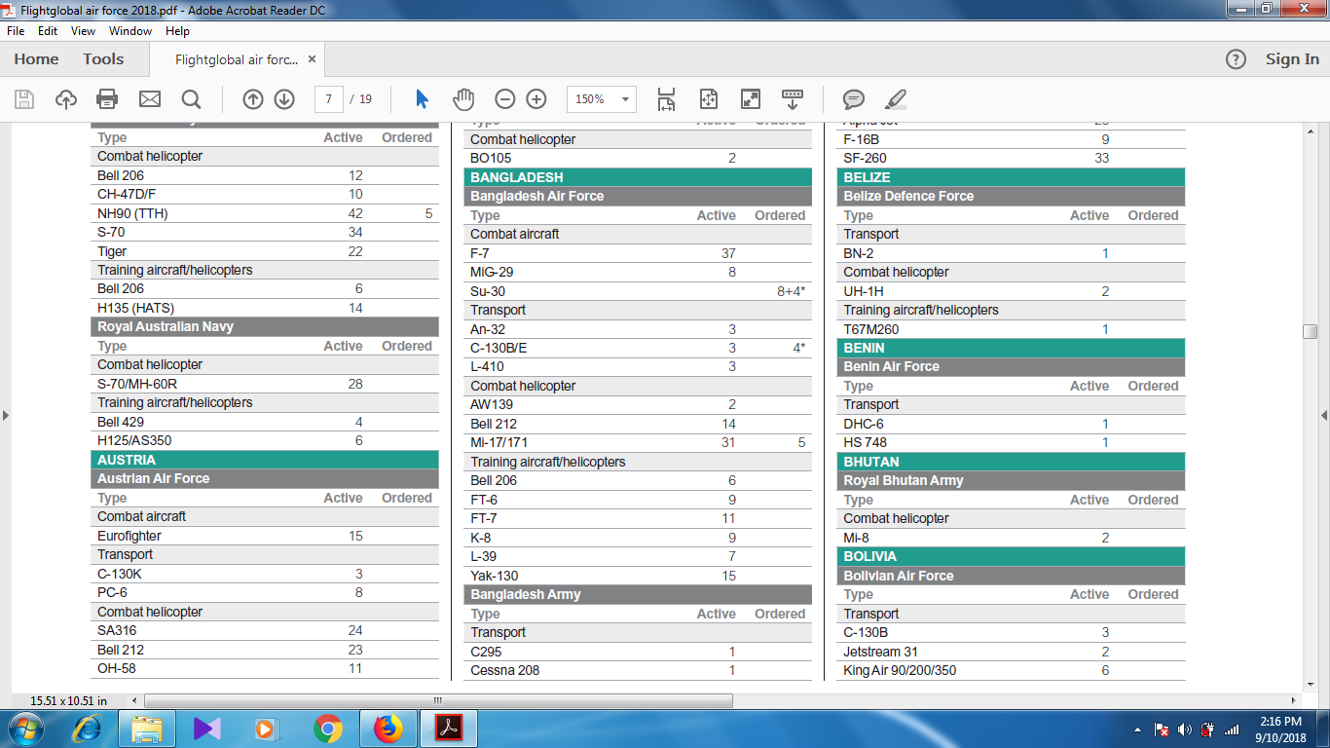This screenshot has width=1330, height=748.
Task: Add a comment bubble icon
Action: pos(854,99)
